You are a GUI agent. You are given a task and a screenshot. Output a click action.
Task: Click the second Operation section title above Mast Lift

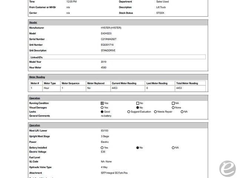(x=34, y=125)
